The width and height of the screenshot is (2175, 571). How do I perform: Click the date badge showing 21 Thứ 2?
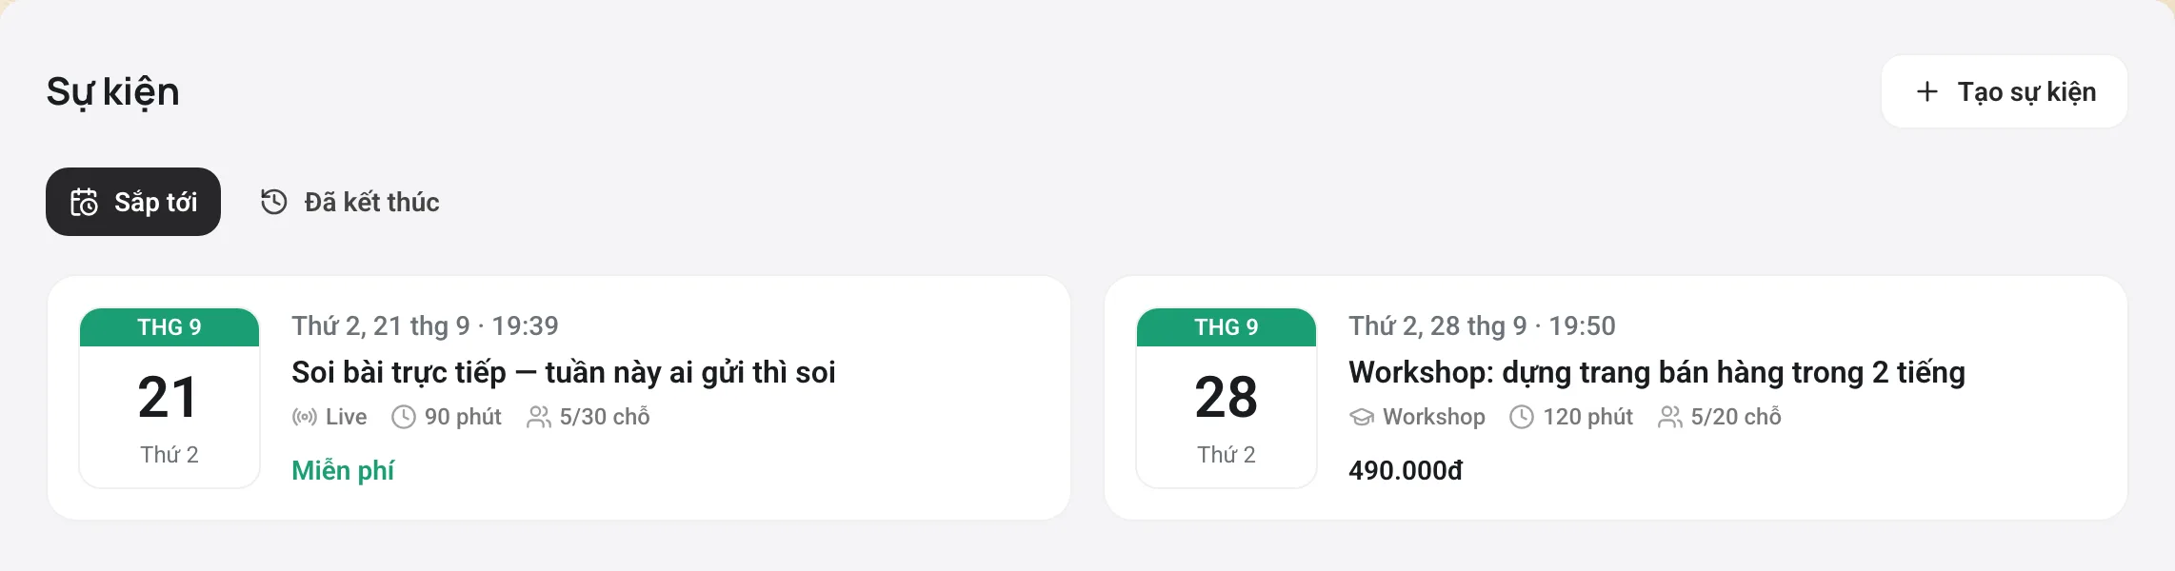pyautogui.click(x=170, y=398)
